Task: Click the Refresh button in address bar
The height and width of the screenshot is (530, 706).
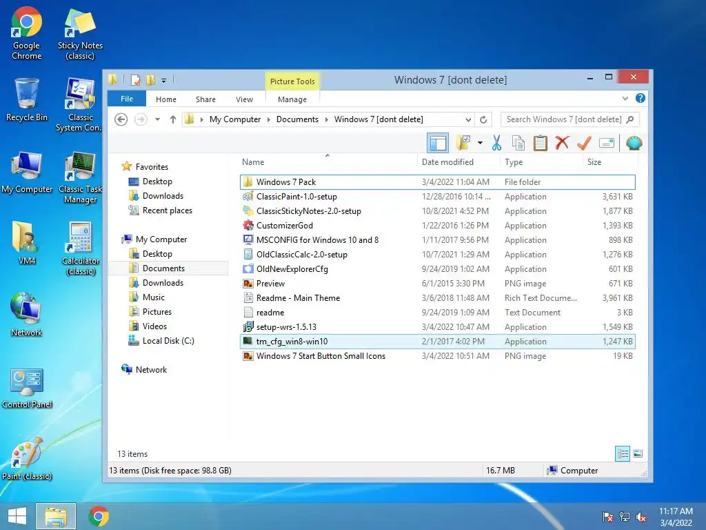Action: pos(483,119)
